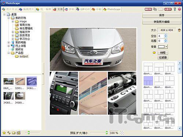Image resolution: width=183 pixels, height=137 pixels.
Task: Click the open folder icon at bottom left
Action: coord(14,133)
